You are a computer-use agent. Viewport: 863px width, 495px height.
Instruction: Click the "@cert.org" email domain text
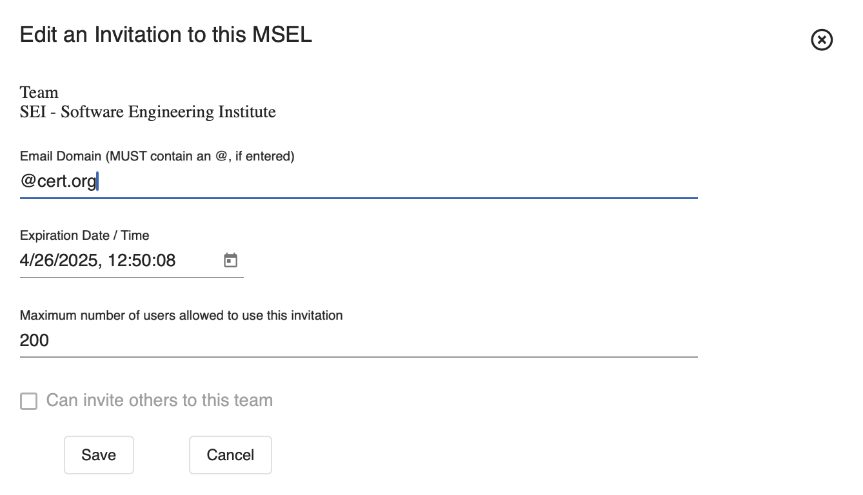pos(58,182)
